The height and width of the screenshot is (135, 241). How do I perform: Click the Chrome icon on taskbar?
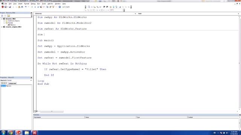(x=11, y=133)
